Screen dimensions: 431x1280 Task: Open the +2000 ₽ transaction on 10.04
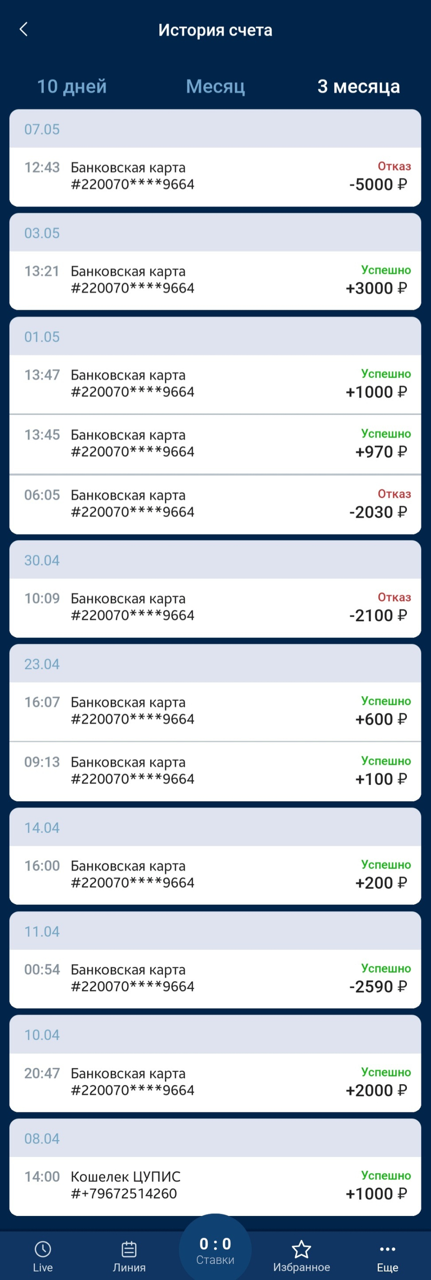215,1082
